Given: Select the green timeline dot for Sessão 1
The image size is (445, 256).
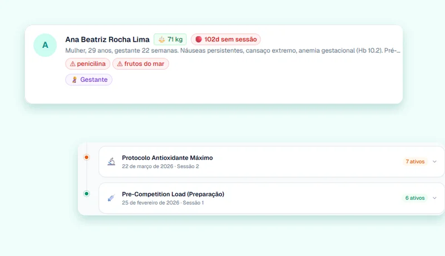Looking at the screenshot, I should click(x=87, y=194).
